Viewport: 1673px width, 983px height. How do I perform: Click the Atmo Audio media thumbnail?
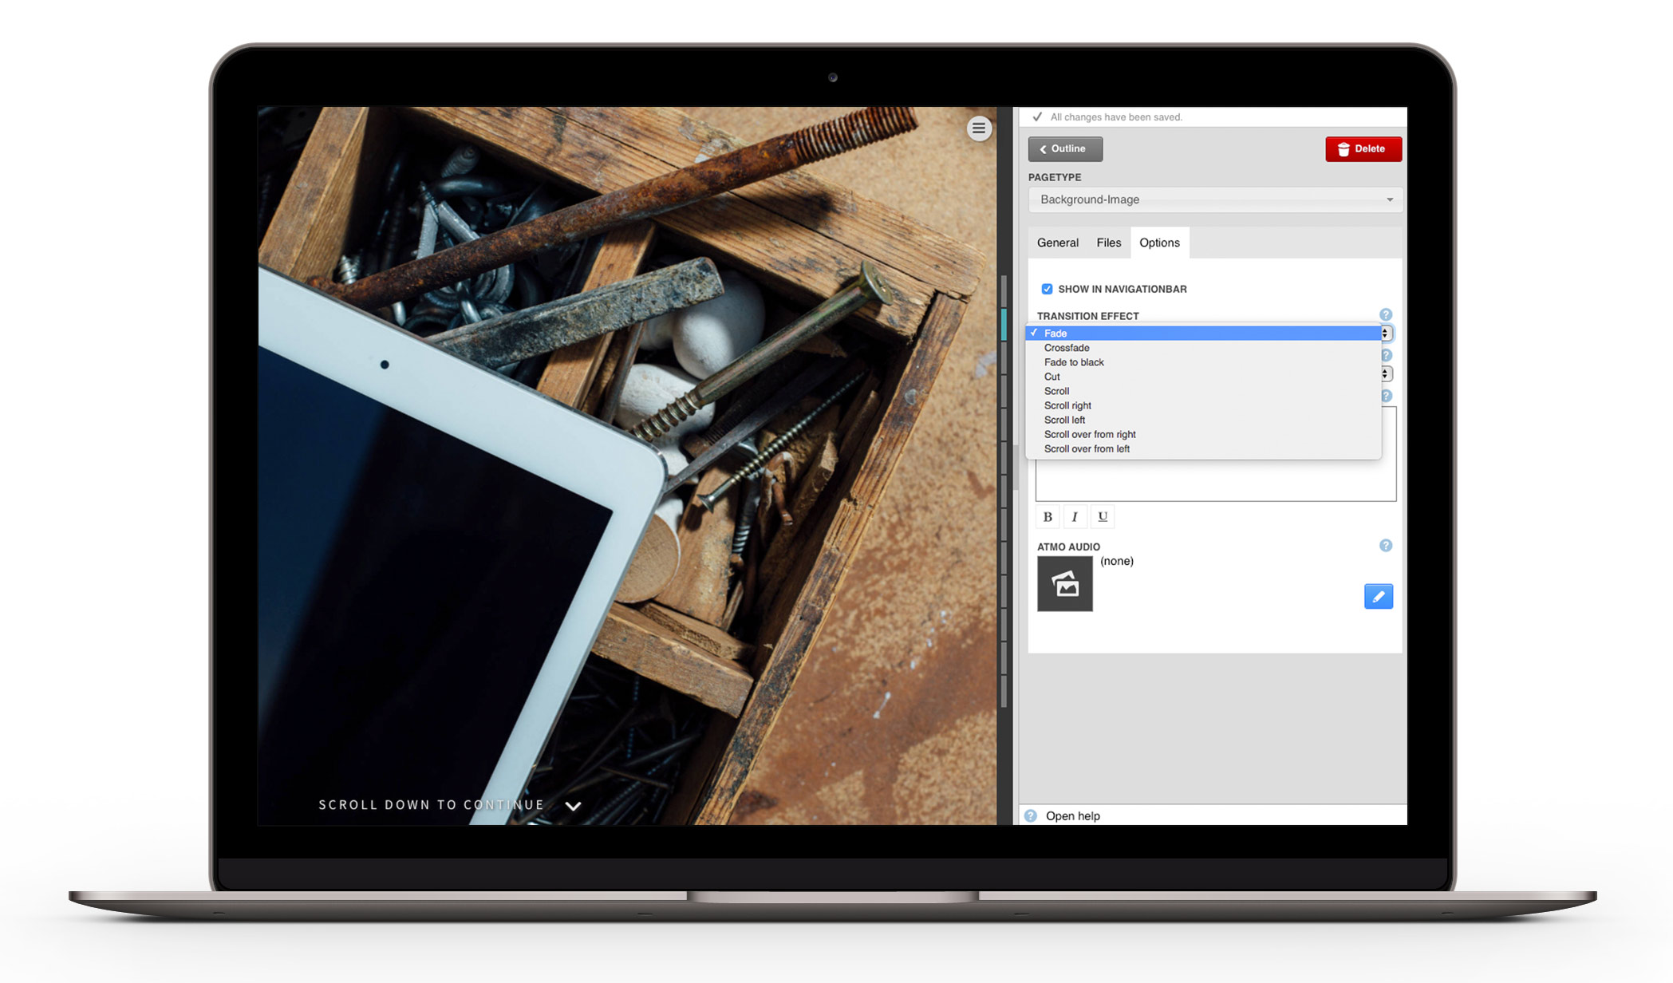pos(1065,584)
